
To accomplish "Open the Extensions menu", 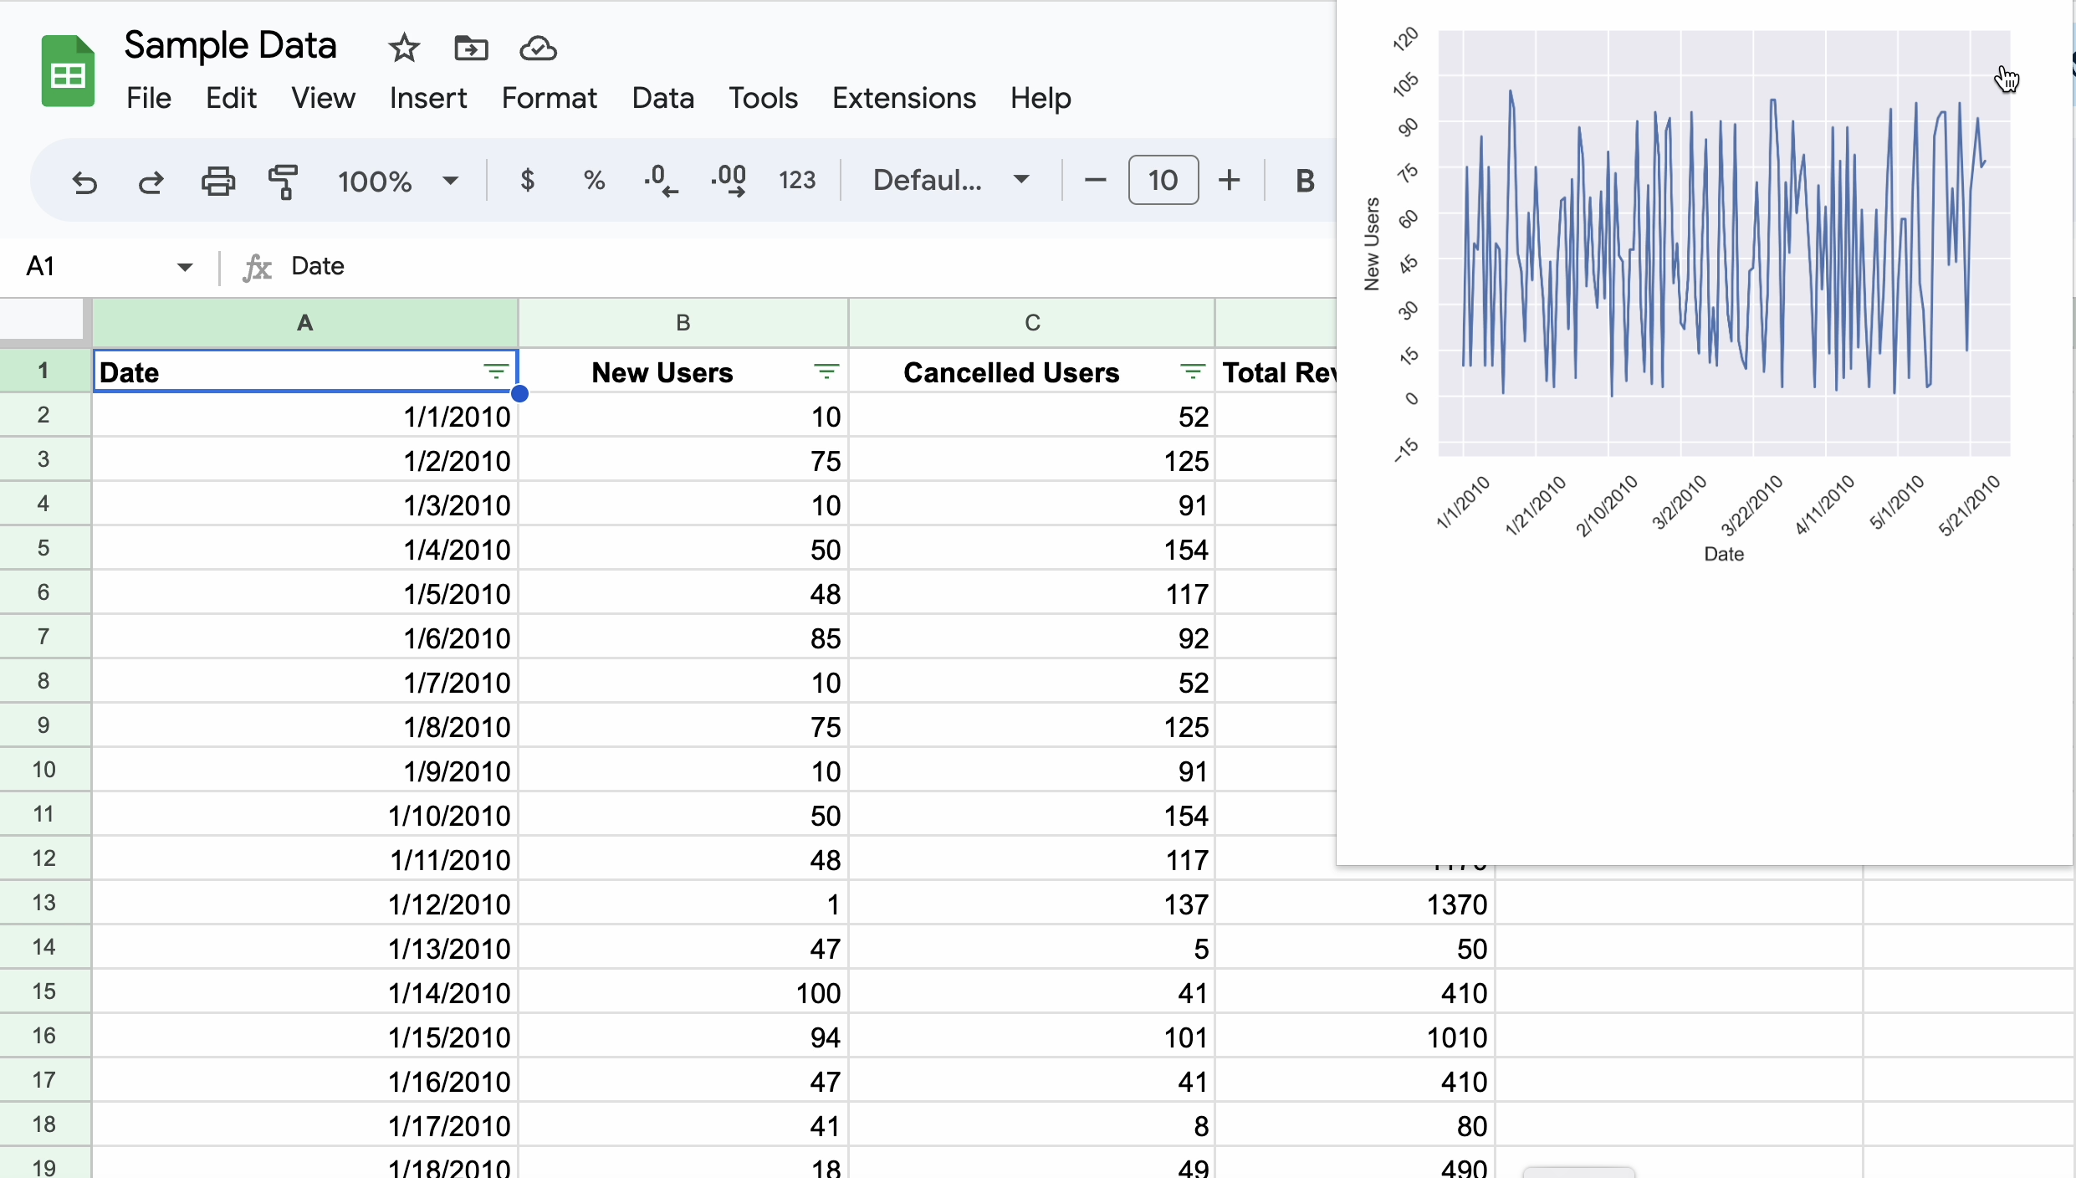I will click(903, 98).
